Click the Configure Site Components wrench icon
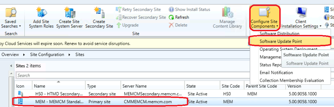Image resolution: width=334 pixels, height=107 pixels. [x=264, y=12]
